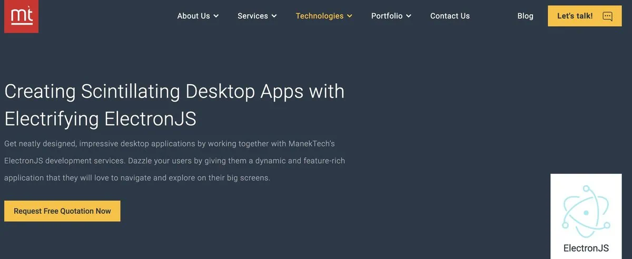
Task: Open the Blog link
Action: (525, 16)
